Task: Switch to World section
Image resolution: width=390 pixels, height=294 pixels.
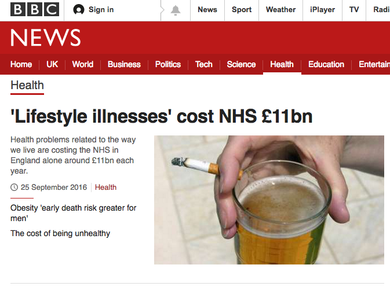Action: click(x=82, y=64)
